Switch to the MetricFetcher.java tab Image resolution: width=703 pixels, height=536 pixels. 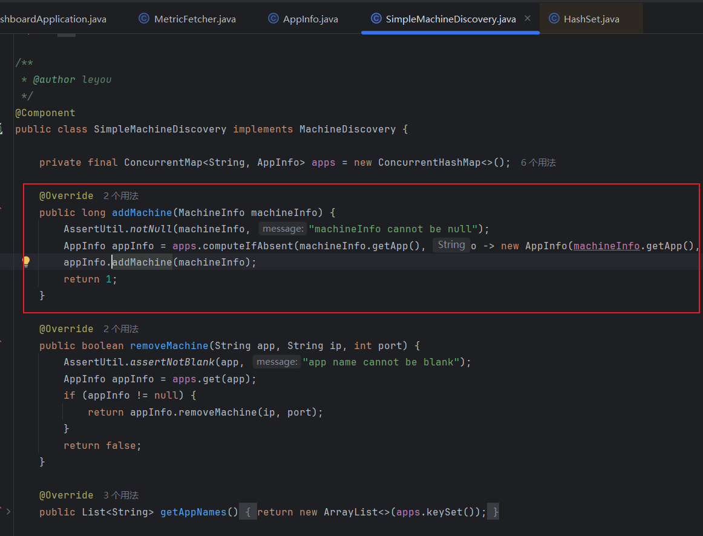194,19
